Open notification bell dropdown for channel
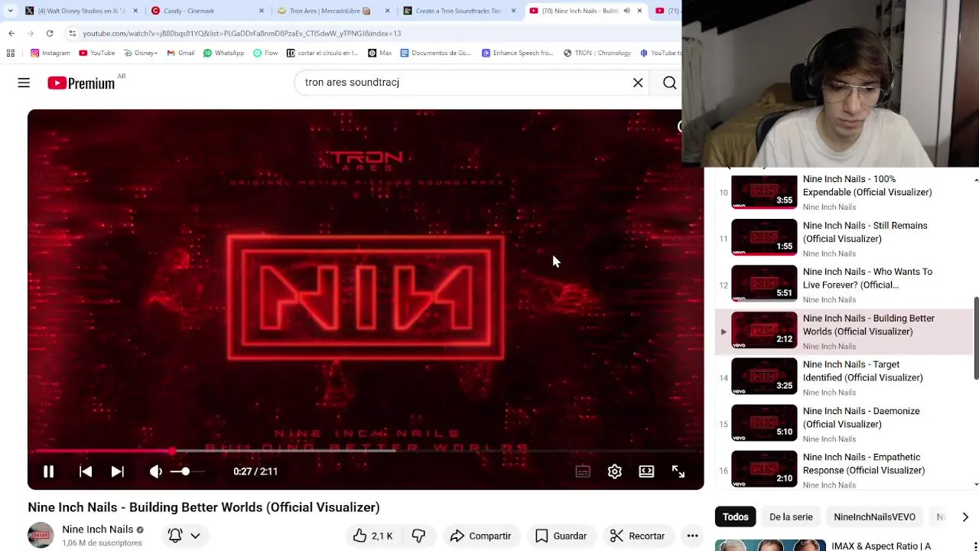The width and height of the screenshot is (979, 551). coord(184,536)
